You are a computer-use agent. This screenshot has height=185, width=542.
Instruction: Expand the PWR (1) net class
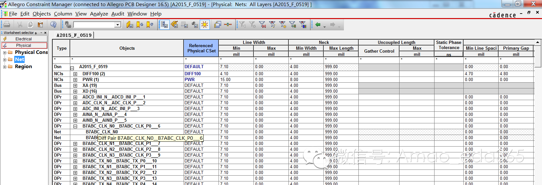point(75,80)
